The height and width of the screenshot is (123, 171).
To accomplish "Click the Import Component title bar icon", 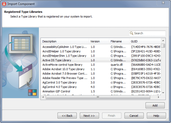I will (4, 4).
